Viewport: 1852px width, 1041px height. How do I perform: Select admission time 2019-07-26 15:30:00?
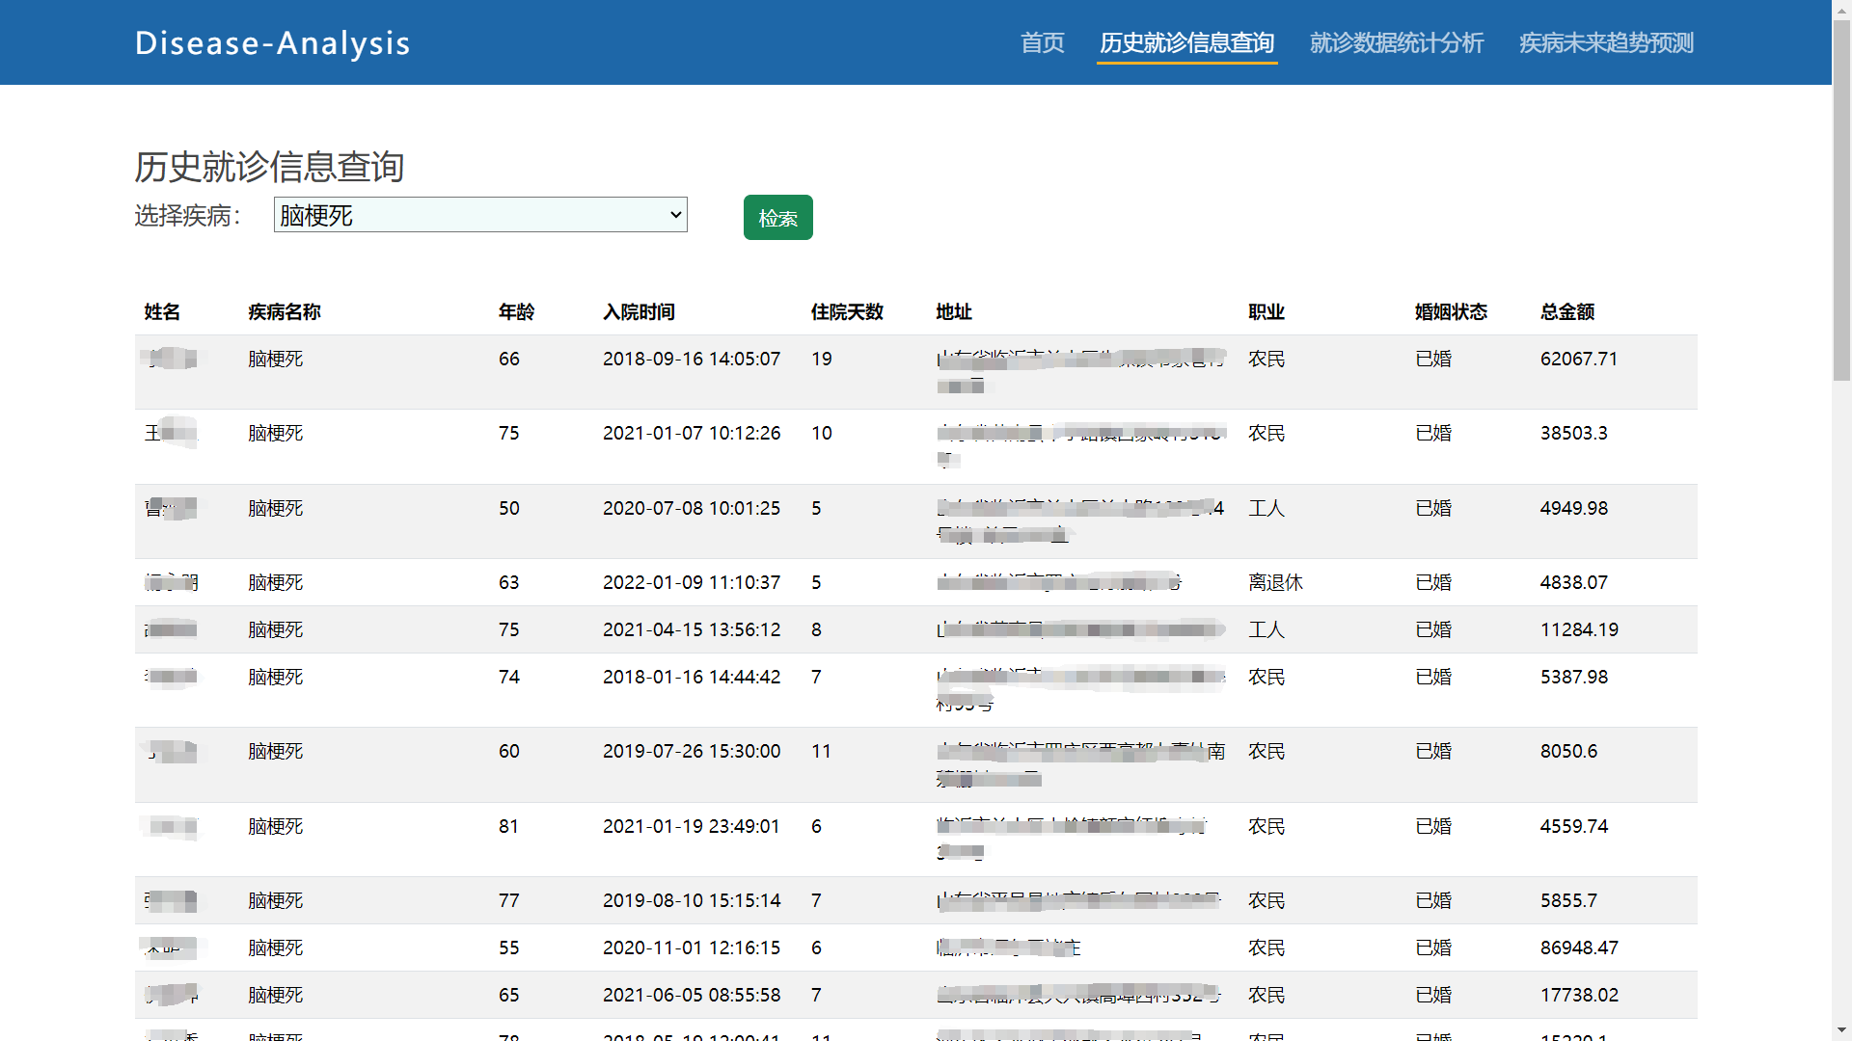[x=692, y=752]
